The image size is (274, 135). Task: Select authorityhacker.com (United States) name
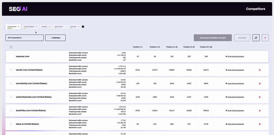tap(34, 97)
